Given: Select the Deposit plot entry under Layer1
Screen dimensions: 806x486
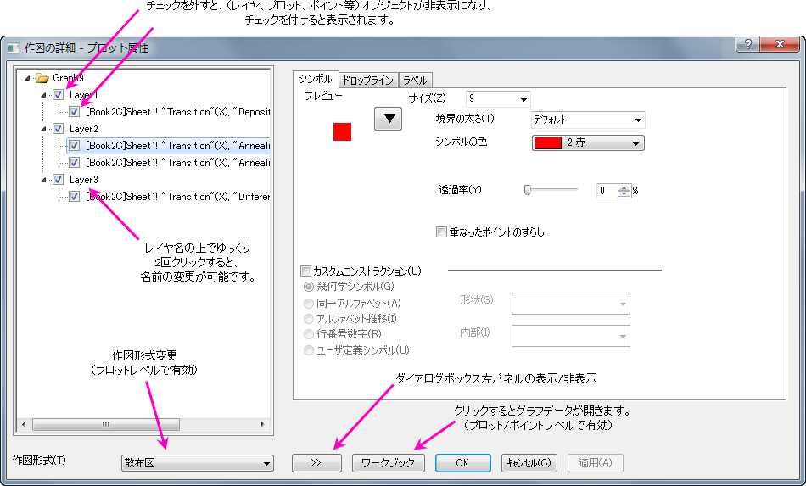Looking at the screenshot, I should [x=177, y=112].
